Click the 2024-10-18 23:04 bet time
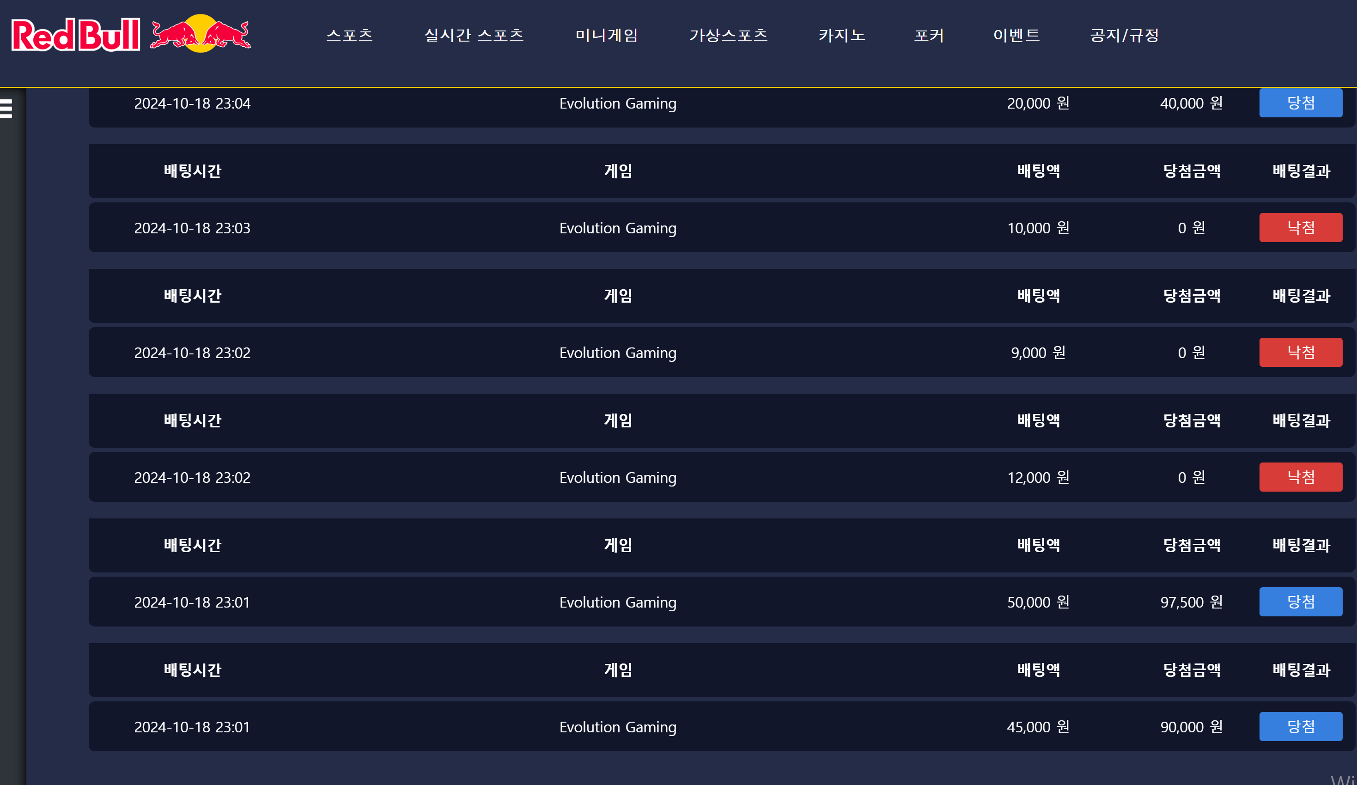 [x=192, y=103]
